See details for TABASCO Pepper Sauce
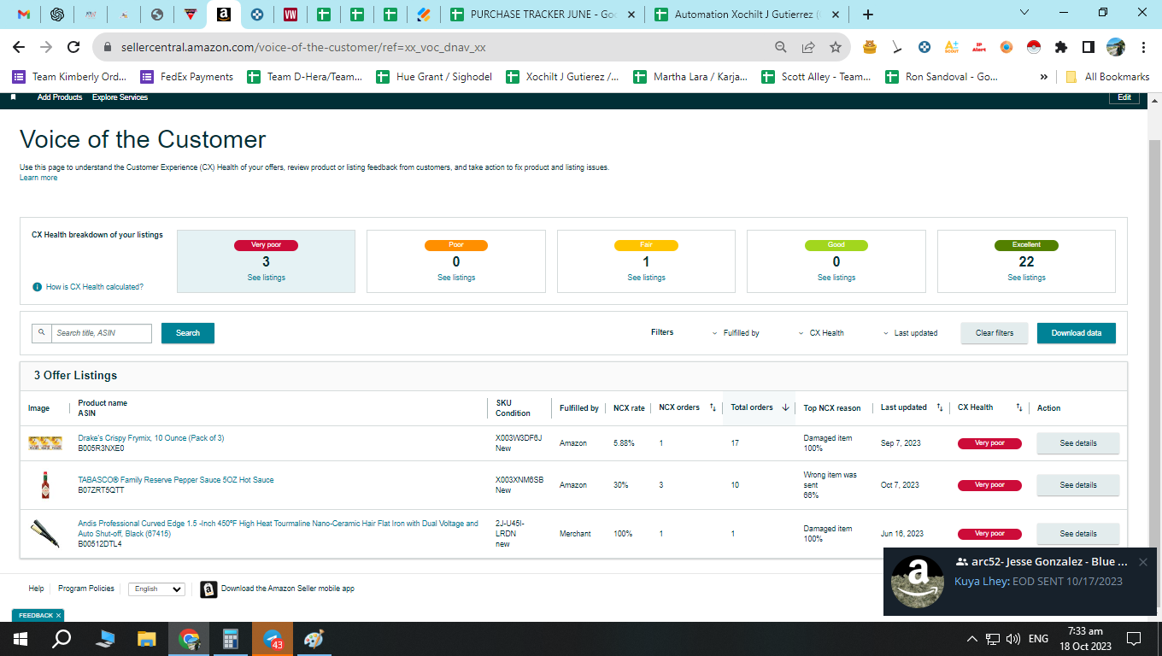Viewport: 1162px width, 656px height. click(1077, 485)
